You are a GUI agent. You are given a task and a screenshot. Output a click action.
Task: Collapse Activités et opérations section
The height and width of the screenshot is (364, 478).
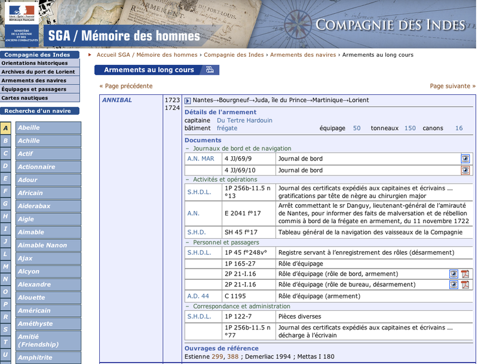pyautogui.click(x=188, y=180)
